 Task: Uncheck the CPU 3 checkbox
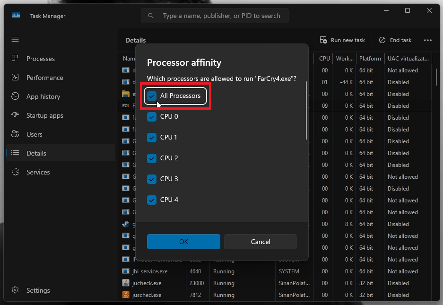[x=152, y=179]
